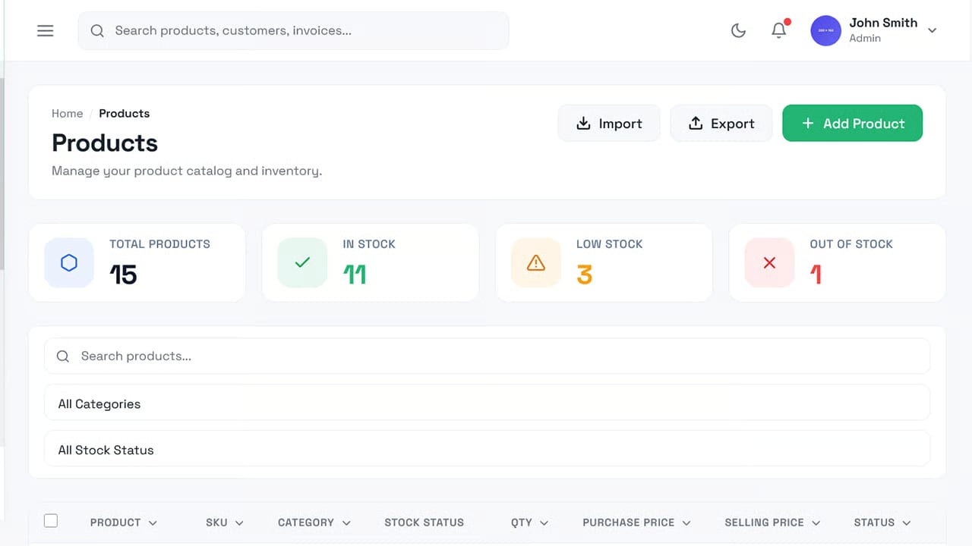
Task: Sort the table by Category column
Action: click(314, 522)
